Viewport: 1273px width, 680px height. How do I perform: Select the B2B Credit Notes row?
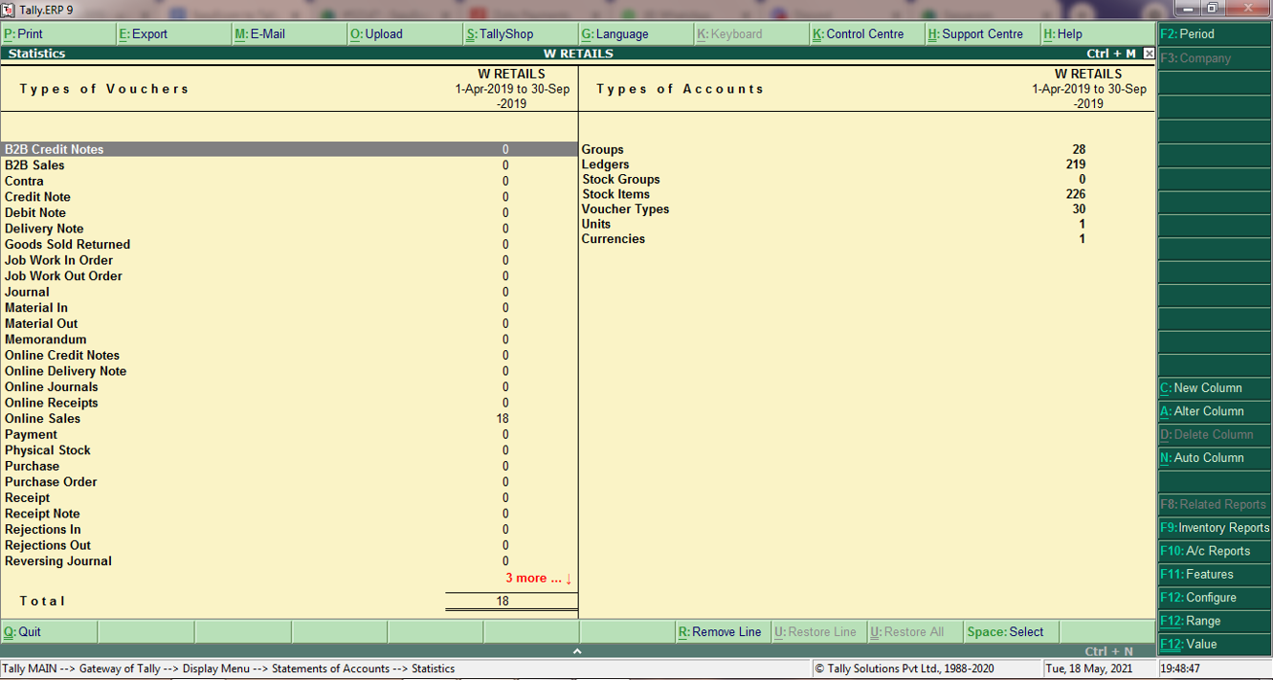[x=289, y=149]
